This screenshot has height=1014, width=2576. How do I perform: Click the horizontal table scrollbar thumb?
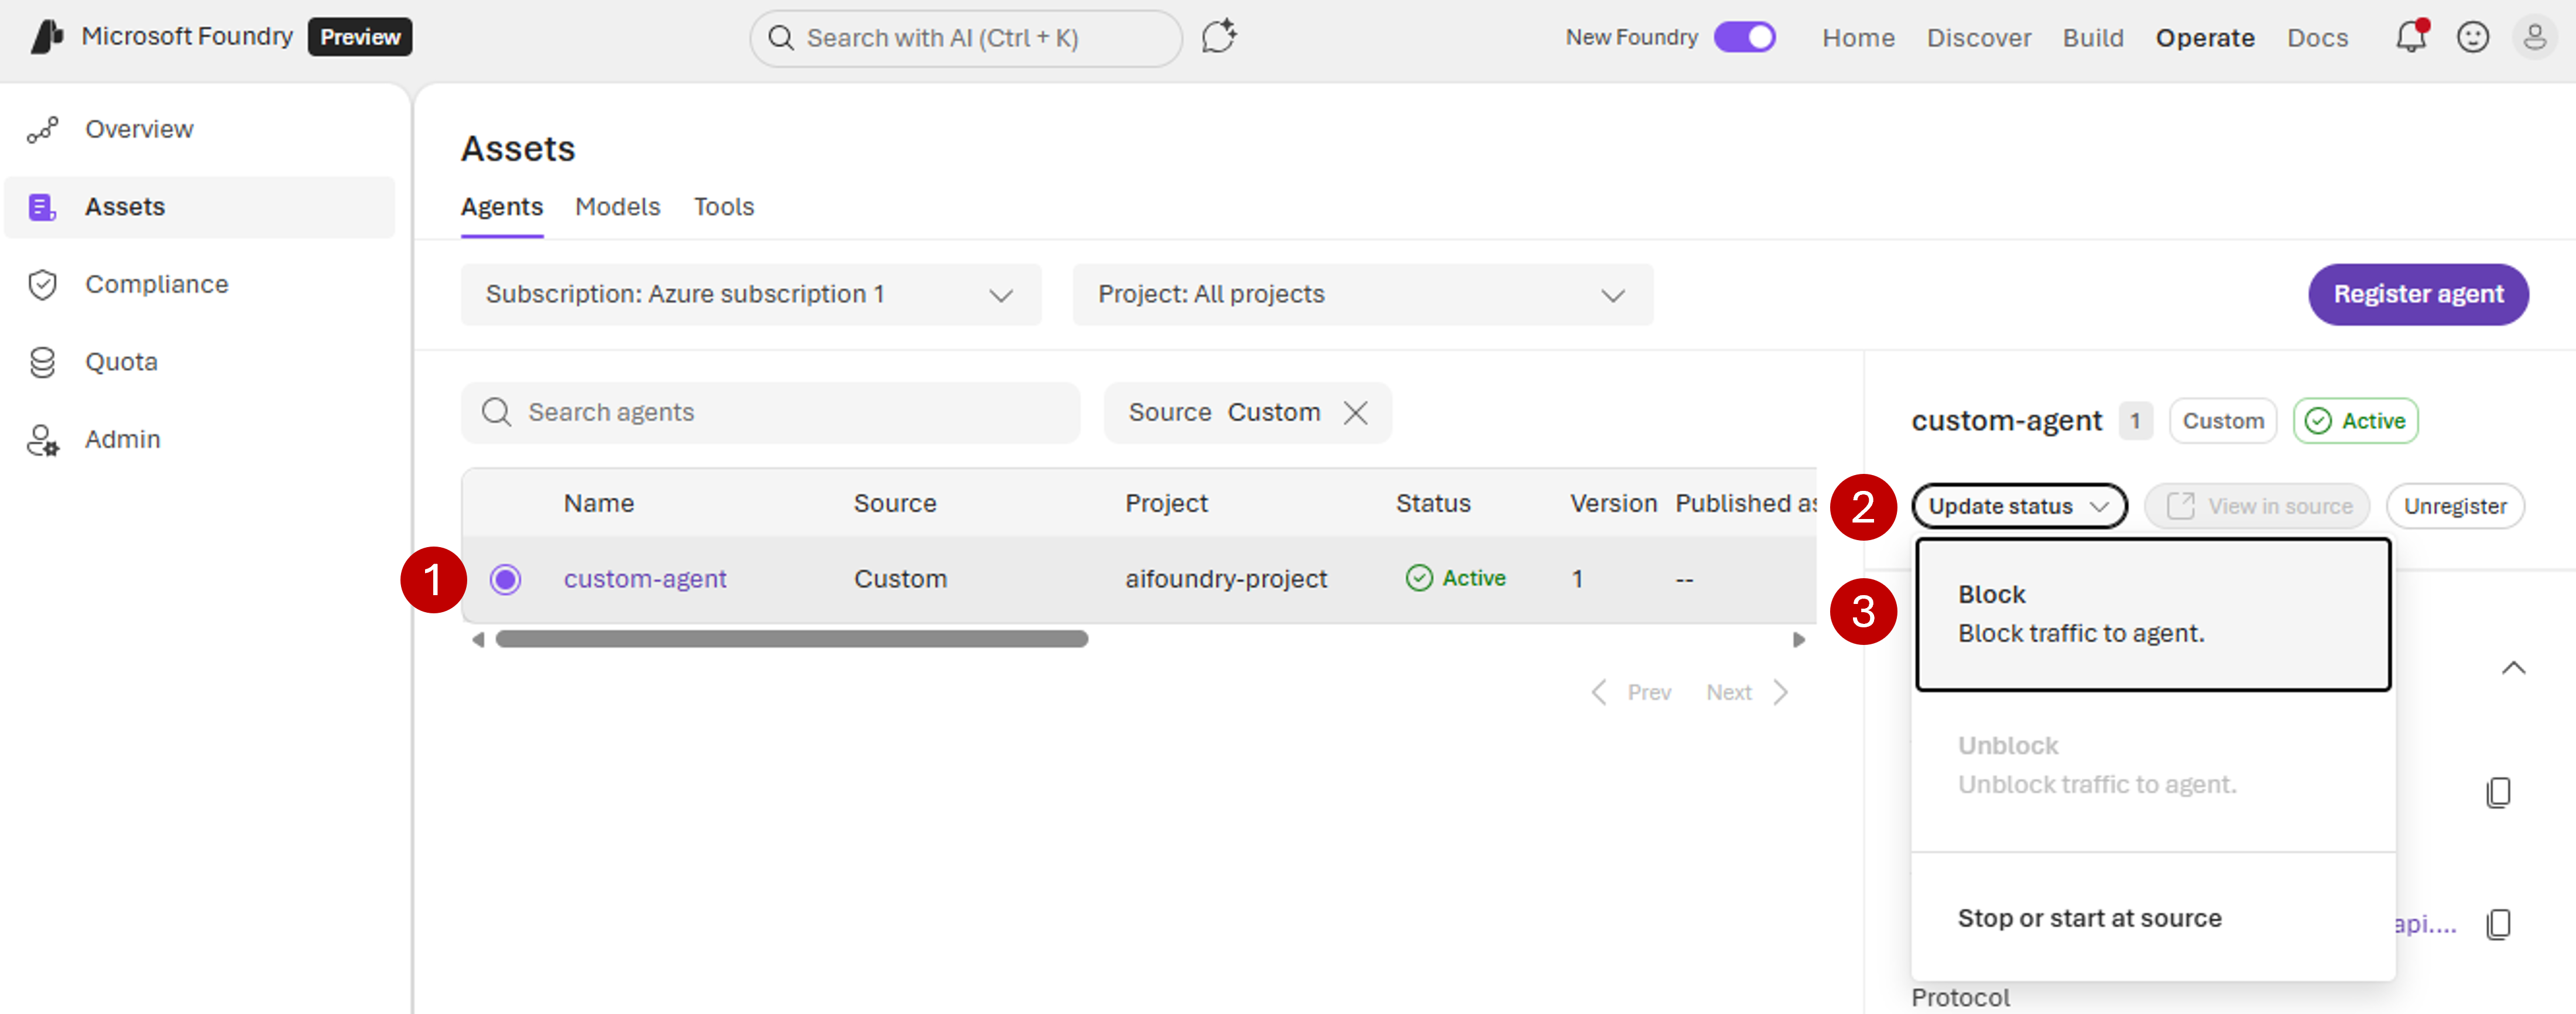click(792, 640)
